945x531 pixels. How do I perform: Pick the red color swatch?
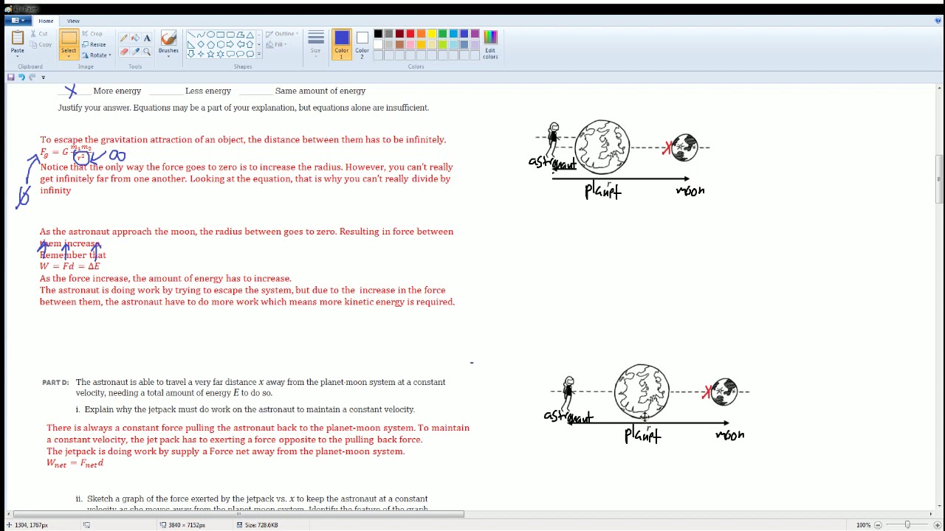coord(410,33)
